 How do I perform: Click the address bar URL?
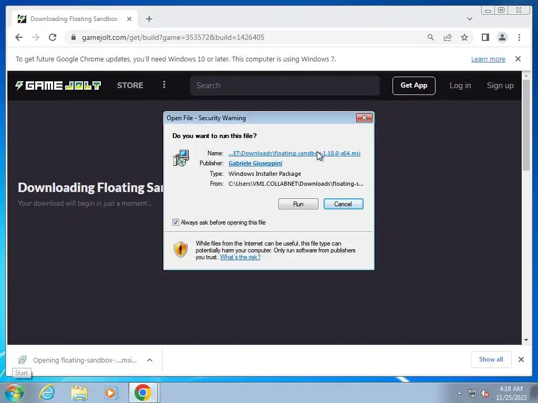click(173, 37)
